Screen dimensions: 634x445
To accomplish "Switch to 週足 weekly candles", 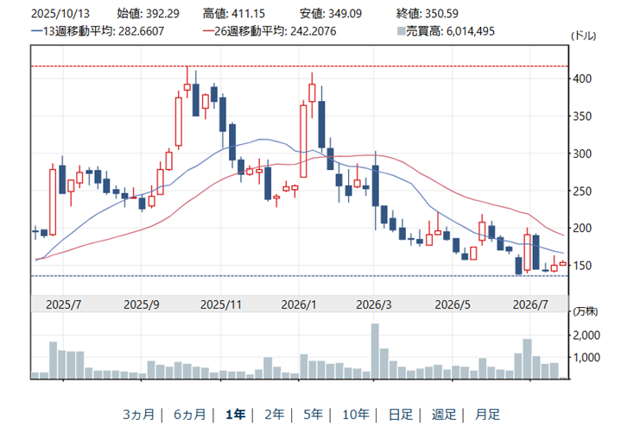I will tap(444, 414).
